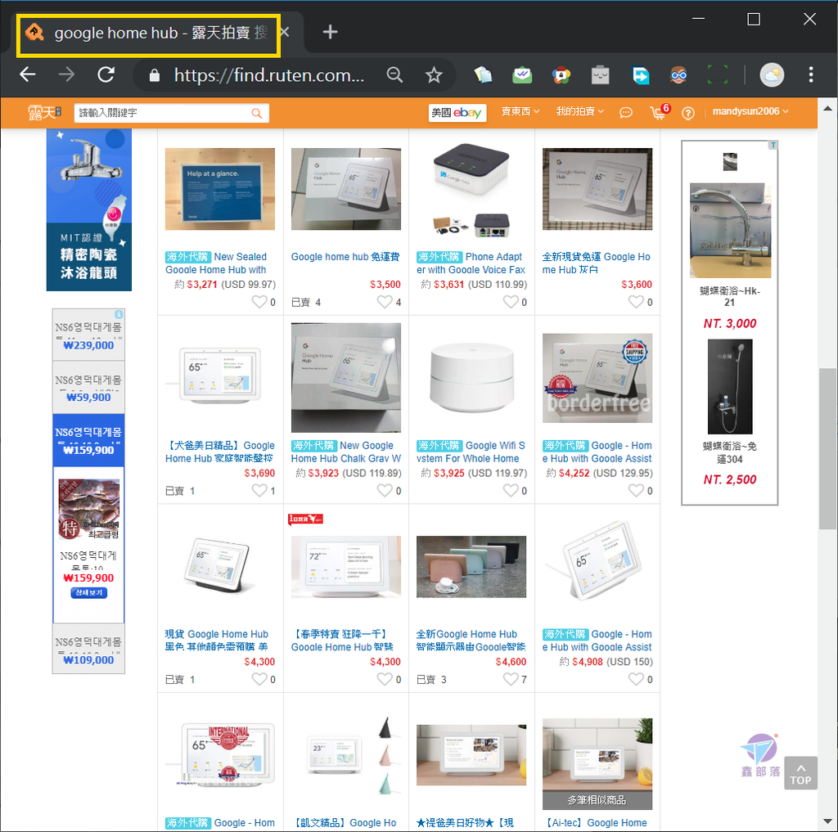Open the 犬爸美日精品 Google Home Hub link

coord(220,452)
